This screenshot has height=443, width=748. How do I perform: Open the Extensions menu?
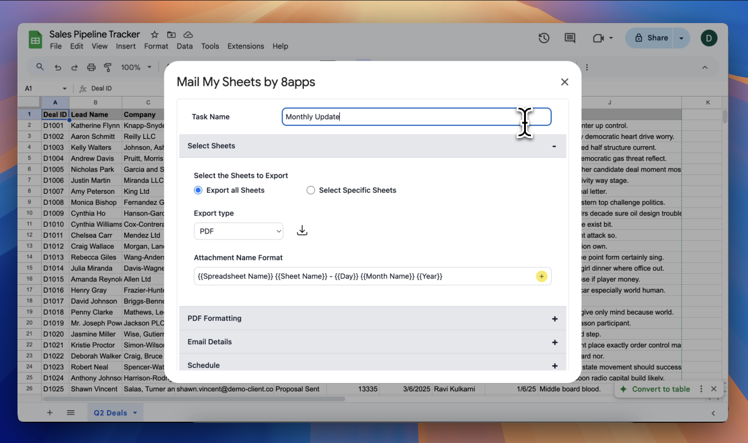[246, 46]
